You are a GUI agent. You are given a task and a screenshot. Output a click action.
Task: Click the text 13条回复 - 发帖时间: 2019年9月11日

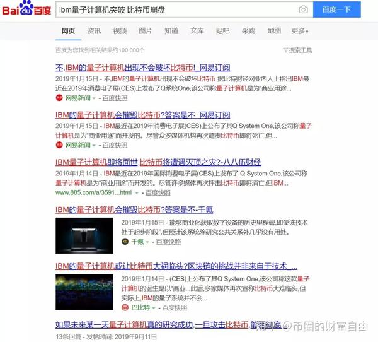(x=106, y=337)
